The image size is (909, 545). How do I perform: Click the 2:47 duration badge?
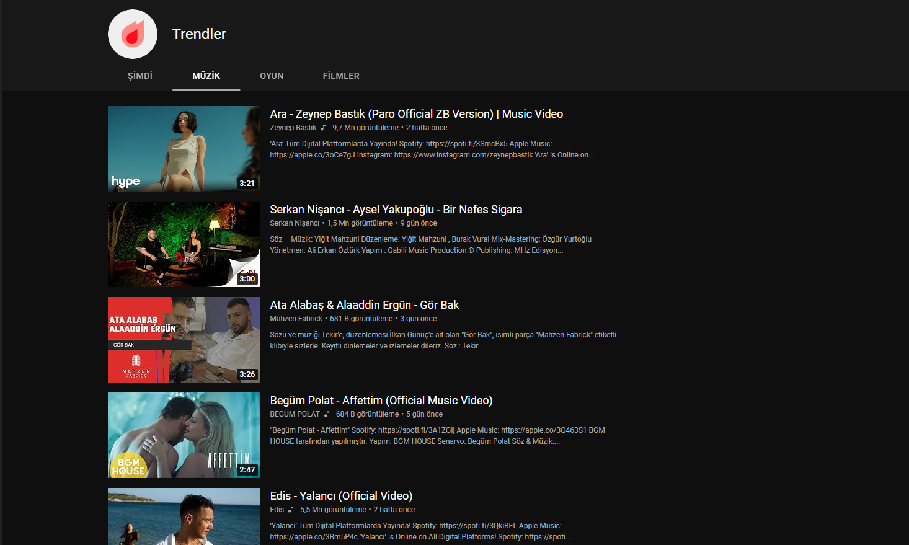tap(247, 470)
